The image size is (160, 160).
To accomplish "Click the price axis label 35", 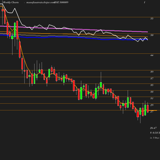I will [152, 85].
